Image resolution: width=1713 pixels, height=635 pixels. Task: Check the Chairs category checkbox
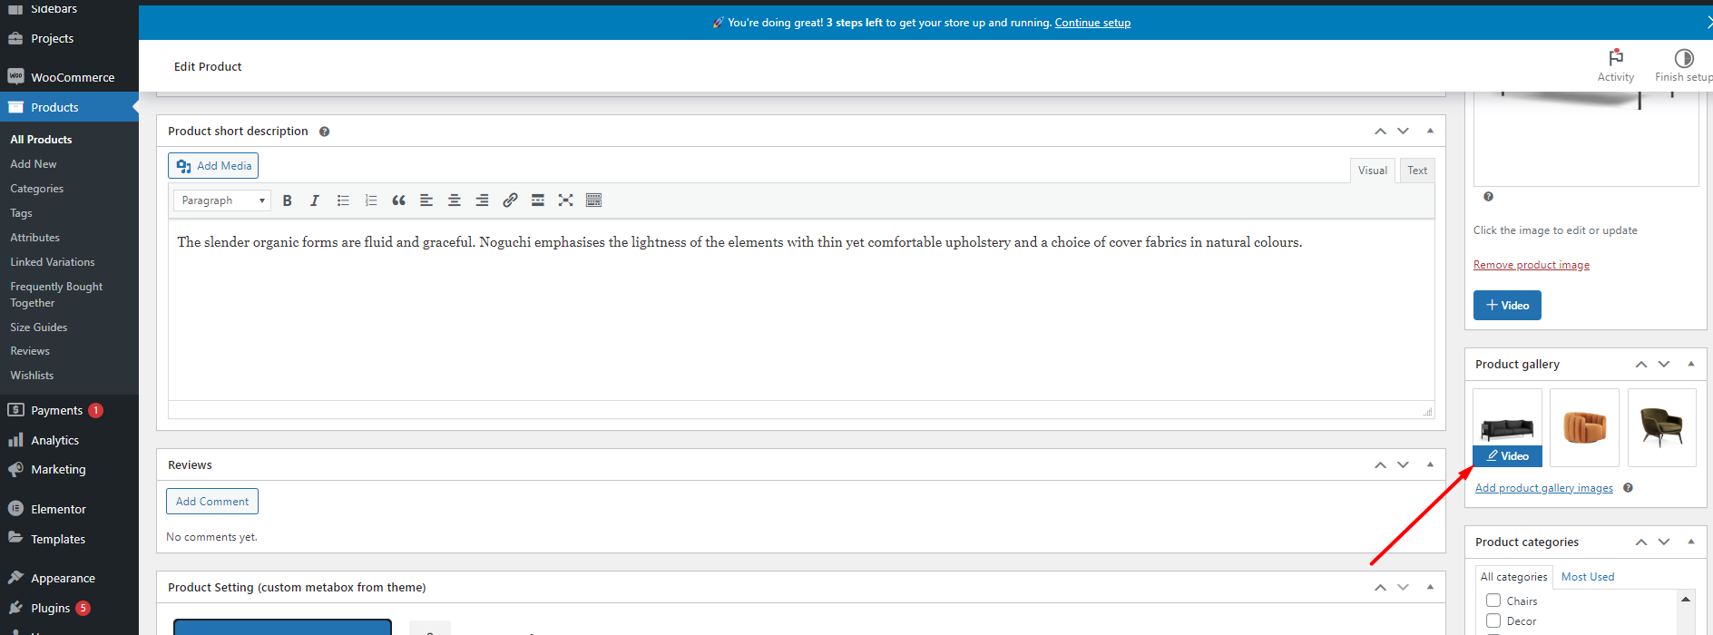click(x=1493, y=601)
